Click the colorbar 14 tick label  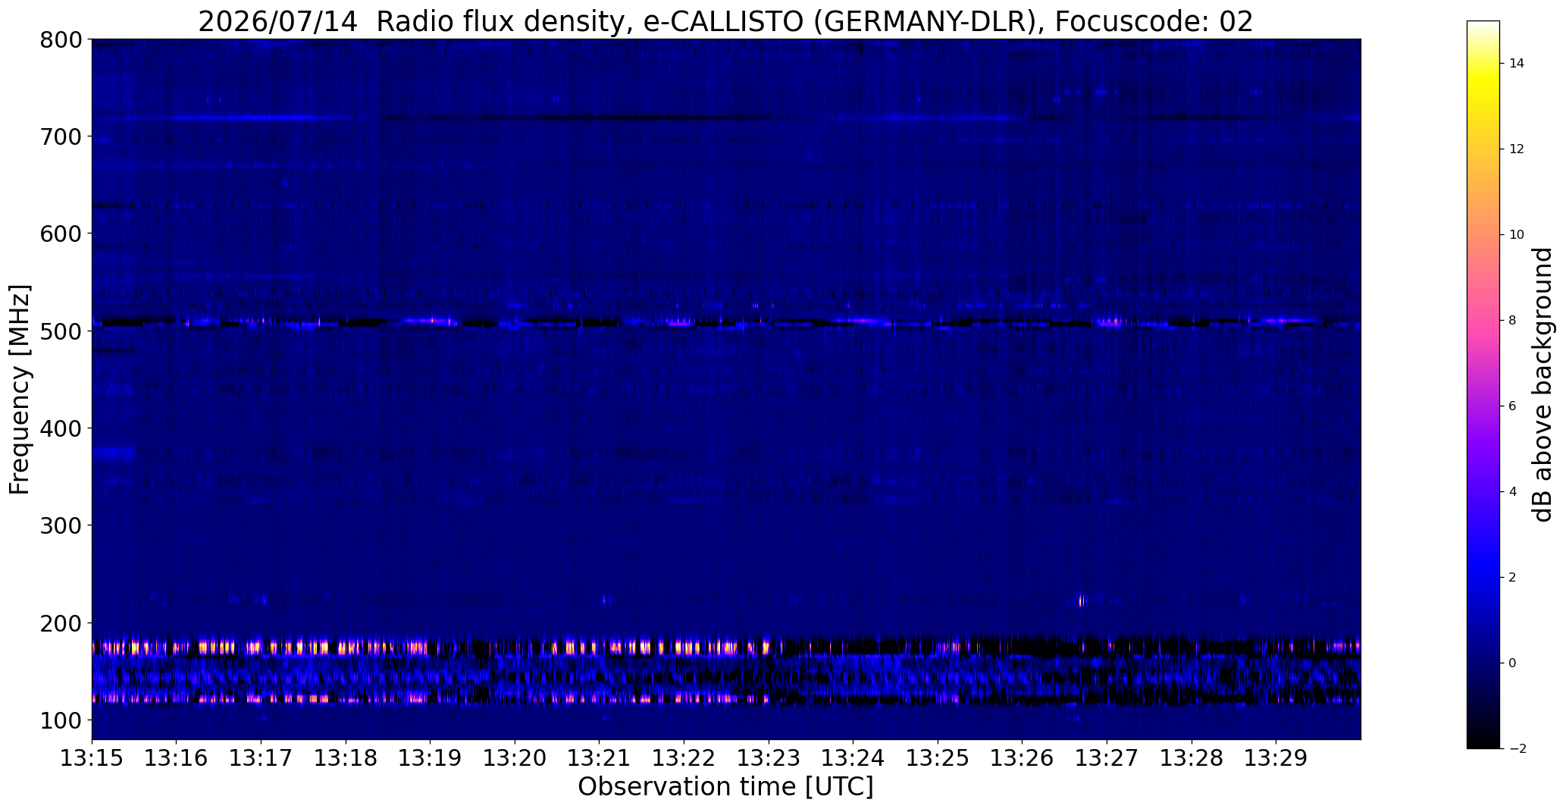pos(1517,64)
